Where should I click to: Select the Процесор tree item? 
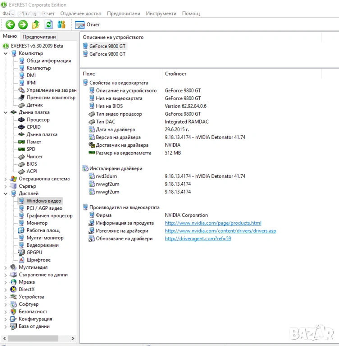click(x=38, y=120)
